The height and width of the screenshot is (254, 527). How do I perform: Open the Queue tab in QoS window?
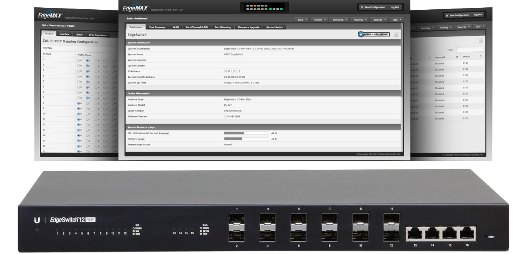79,35
